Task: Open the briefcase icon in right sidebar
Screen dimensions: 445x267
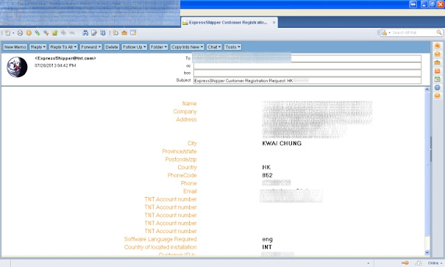Action: click(x=437, y=62)
